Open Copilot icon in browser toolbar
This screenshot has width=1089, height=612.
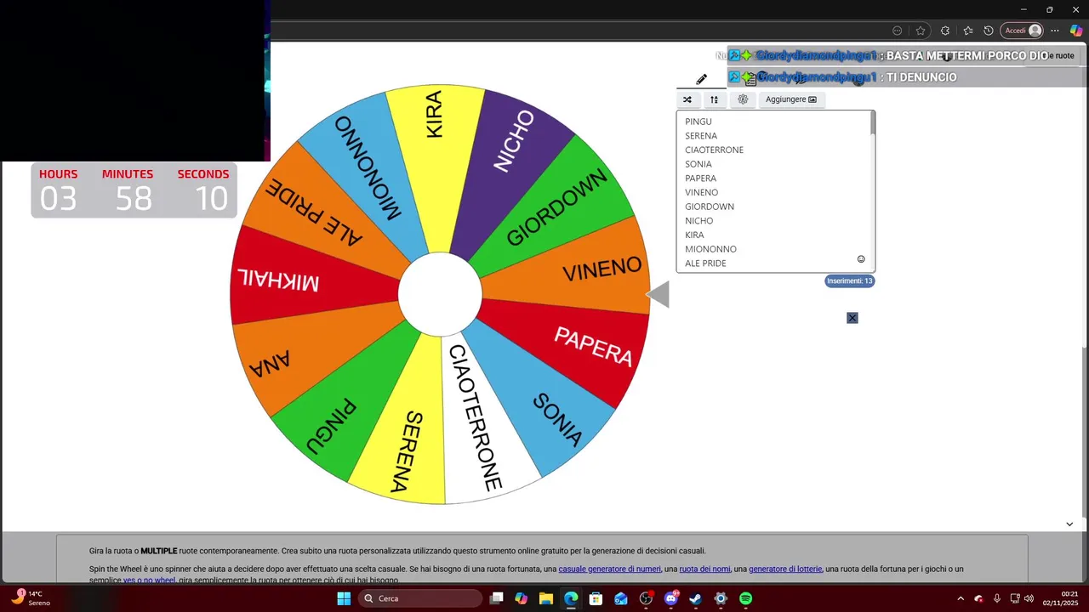coord(1076,31)
